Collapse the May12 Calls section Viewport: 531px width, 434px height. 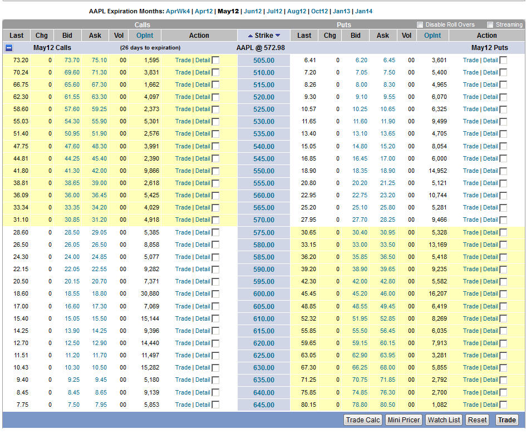(x=9, y=48)
